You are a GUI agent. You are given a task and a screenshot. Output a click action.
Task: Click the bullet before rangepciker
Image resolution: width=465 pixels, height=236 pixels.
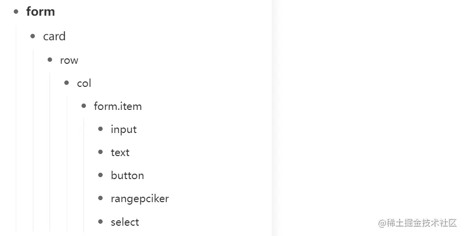click(101, 198)
